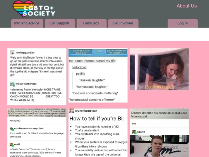Open the Info and Advice tab
Image resolution: width=209 pixels, height=157 pixels.
coord(27,23)
